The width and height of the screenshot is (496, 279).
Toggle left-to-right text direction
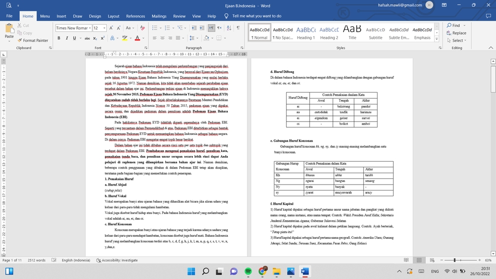(211, 28)
